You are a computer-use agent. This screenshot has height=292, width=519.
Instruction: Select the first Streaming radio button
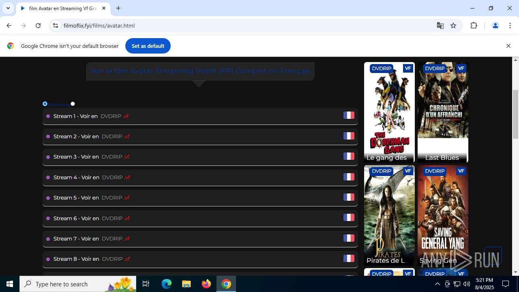click(45, 104)
